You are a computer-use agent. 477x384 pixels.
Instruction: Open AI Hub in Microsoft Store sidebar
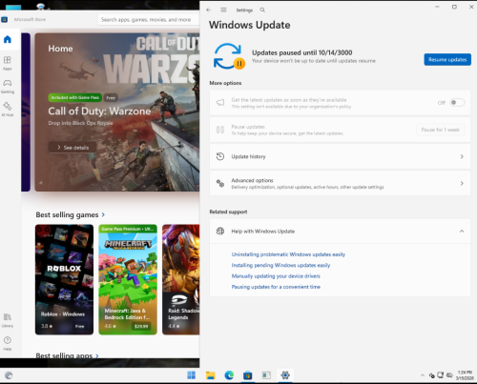coord(8,109)
